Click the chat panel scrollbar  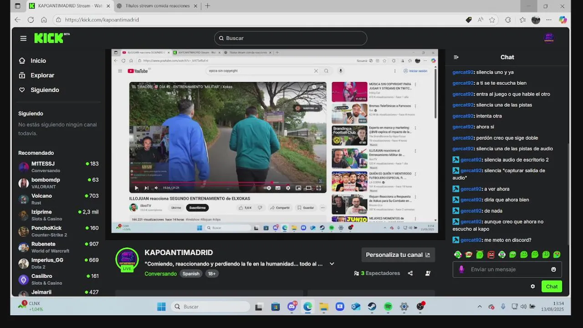pyautogui.click(x=568, y=194)
